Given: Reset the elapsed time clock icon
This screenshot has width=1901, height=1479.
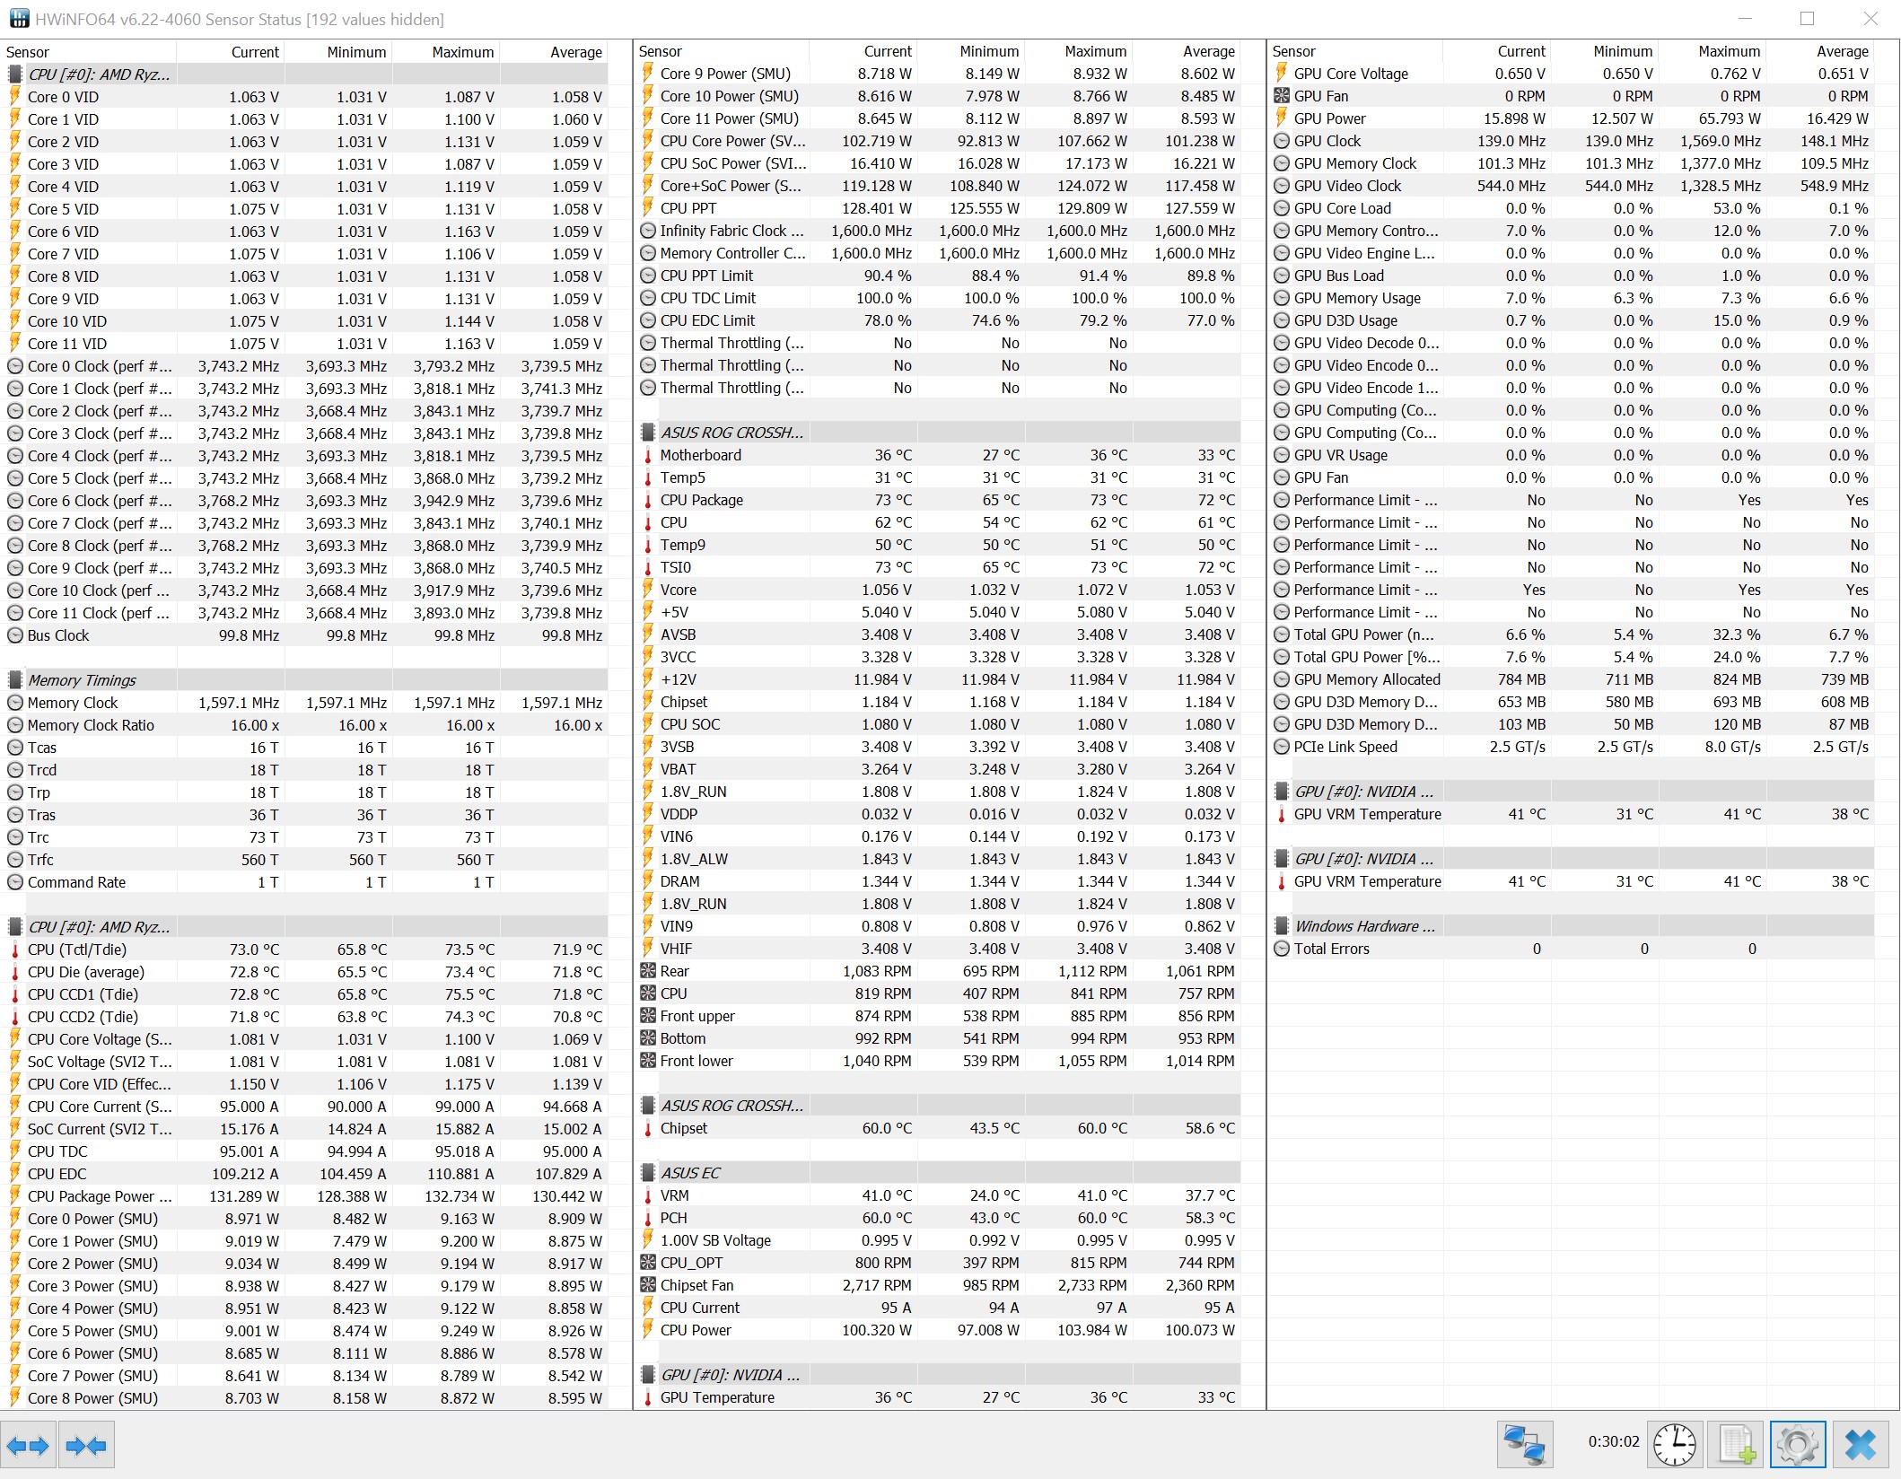Looking at the screenshot, I should [x=1674, y=1445].
